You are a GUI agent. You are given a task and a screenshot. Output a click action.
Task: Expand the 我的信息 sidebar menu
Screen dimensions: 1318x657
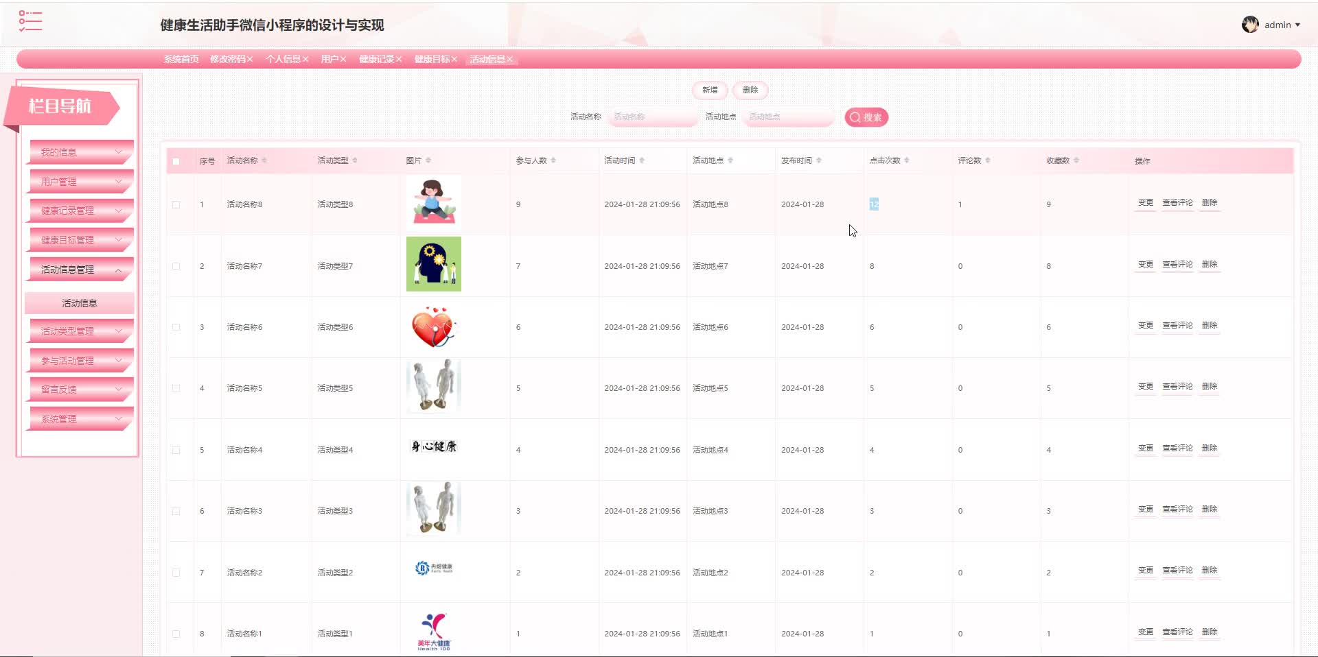[x=81, y=152]
